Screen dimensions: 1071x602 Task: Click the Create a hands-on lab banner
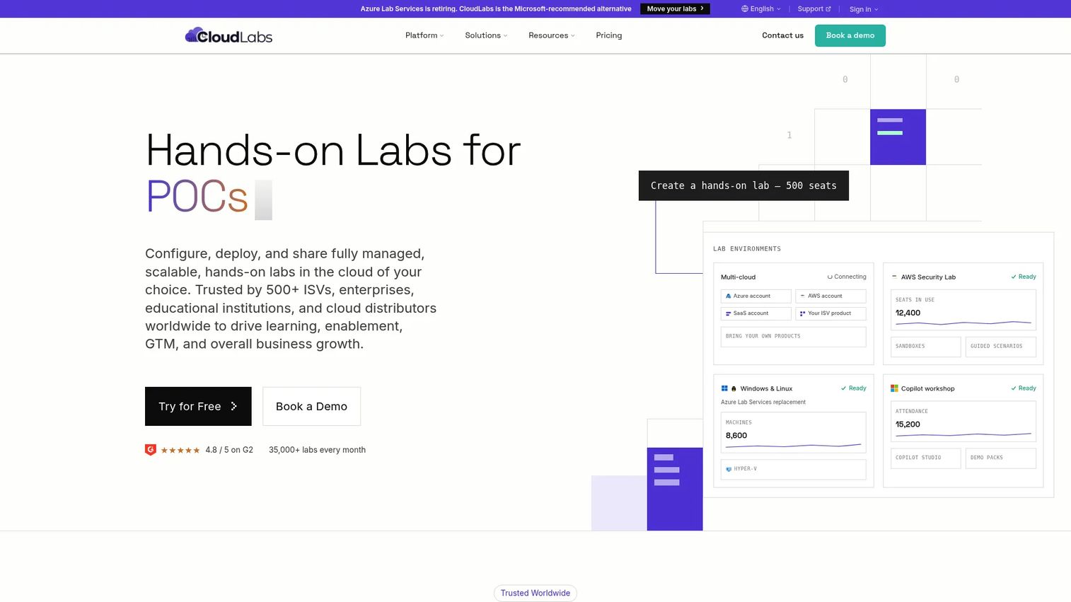(743, 185)
